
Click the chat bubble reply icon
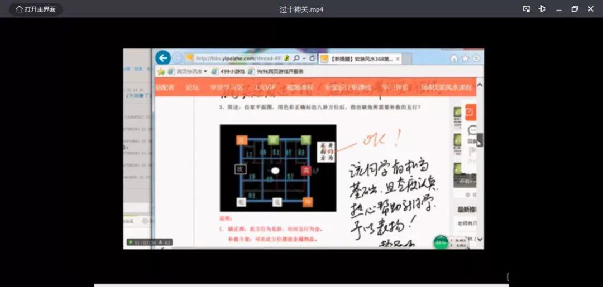click(x=472, y=130)
